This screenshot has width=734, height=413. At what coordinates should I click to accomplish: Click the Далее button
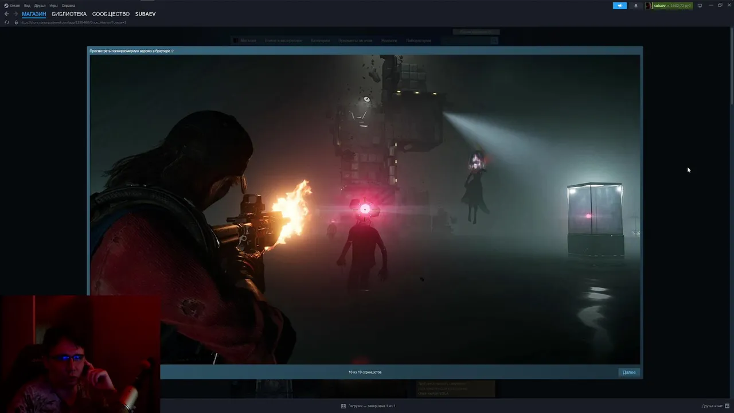point(629,372)
